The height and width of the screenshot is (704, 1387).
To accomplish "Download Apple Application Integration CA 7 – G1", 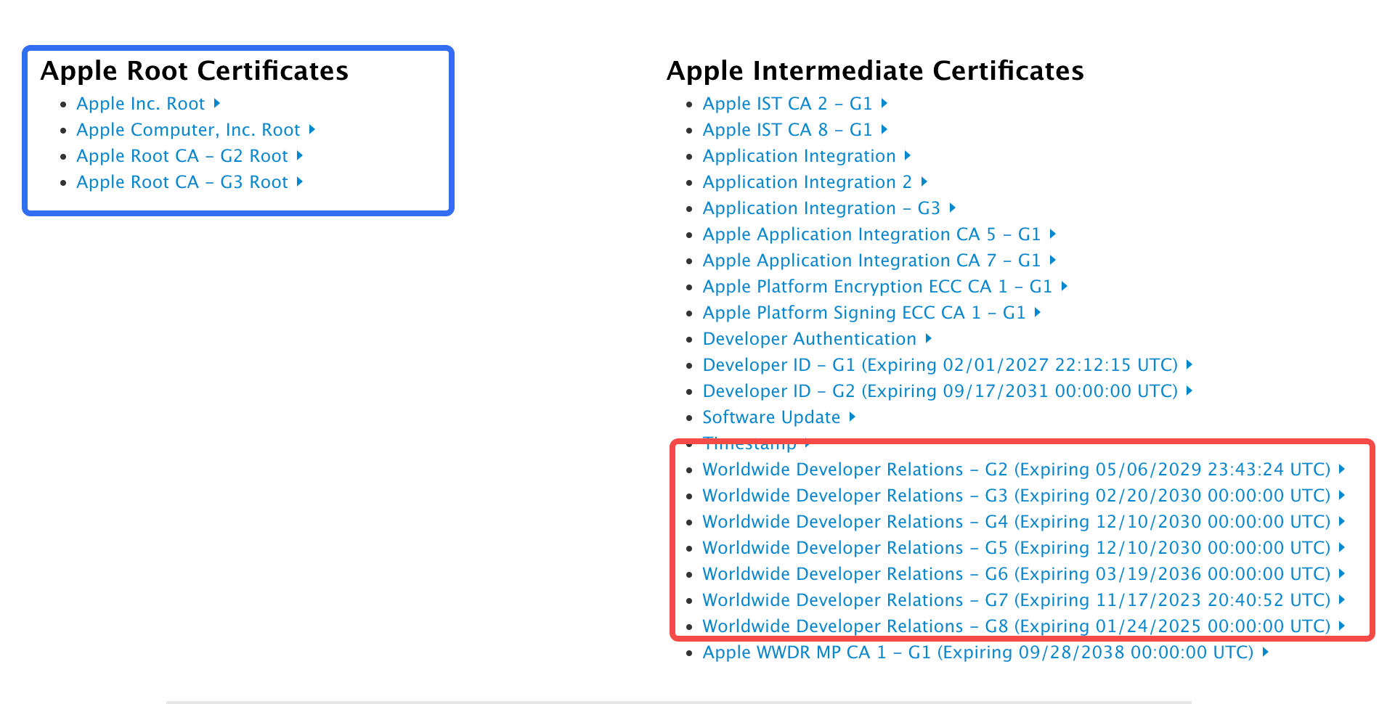I will pyautogui.click(x=871, y=261).
